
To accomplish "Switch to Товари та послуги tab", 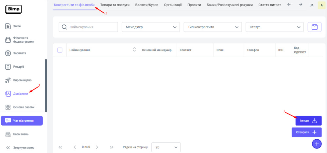I will click(114, 5).
